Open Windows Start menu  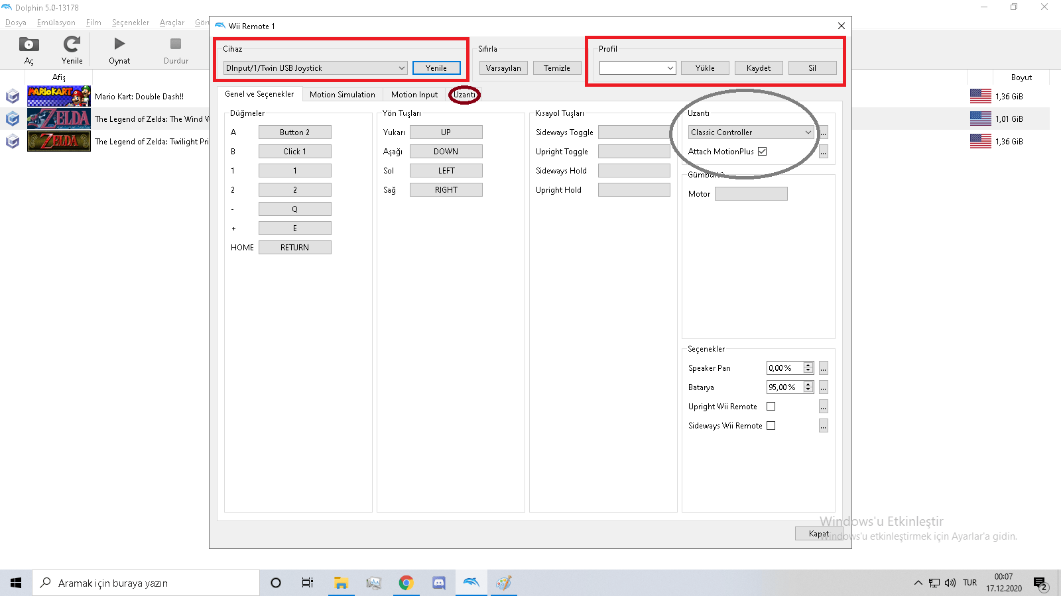point(16,583)
